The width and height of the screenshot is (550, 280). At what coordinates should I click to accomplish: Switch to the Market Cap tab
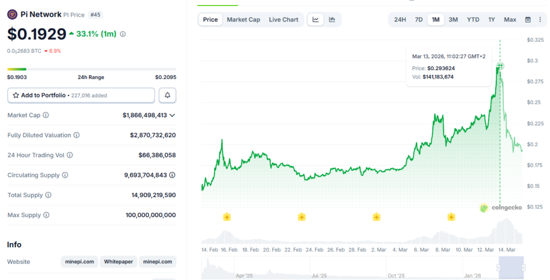[243, 20]
